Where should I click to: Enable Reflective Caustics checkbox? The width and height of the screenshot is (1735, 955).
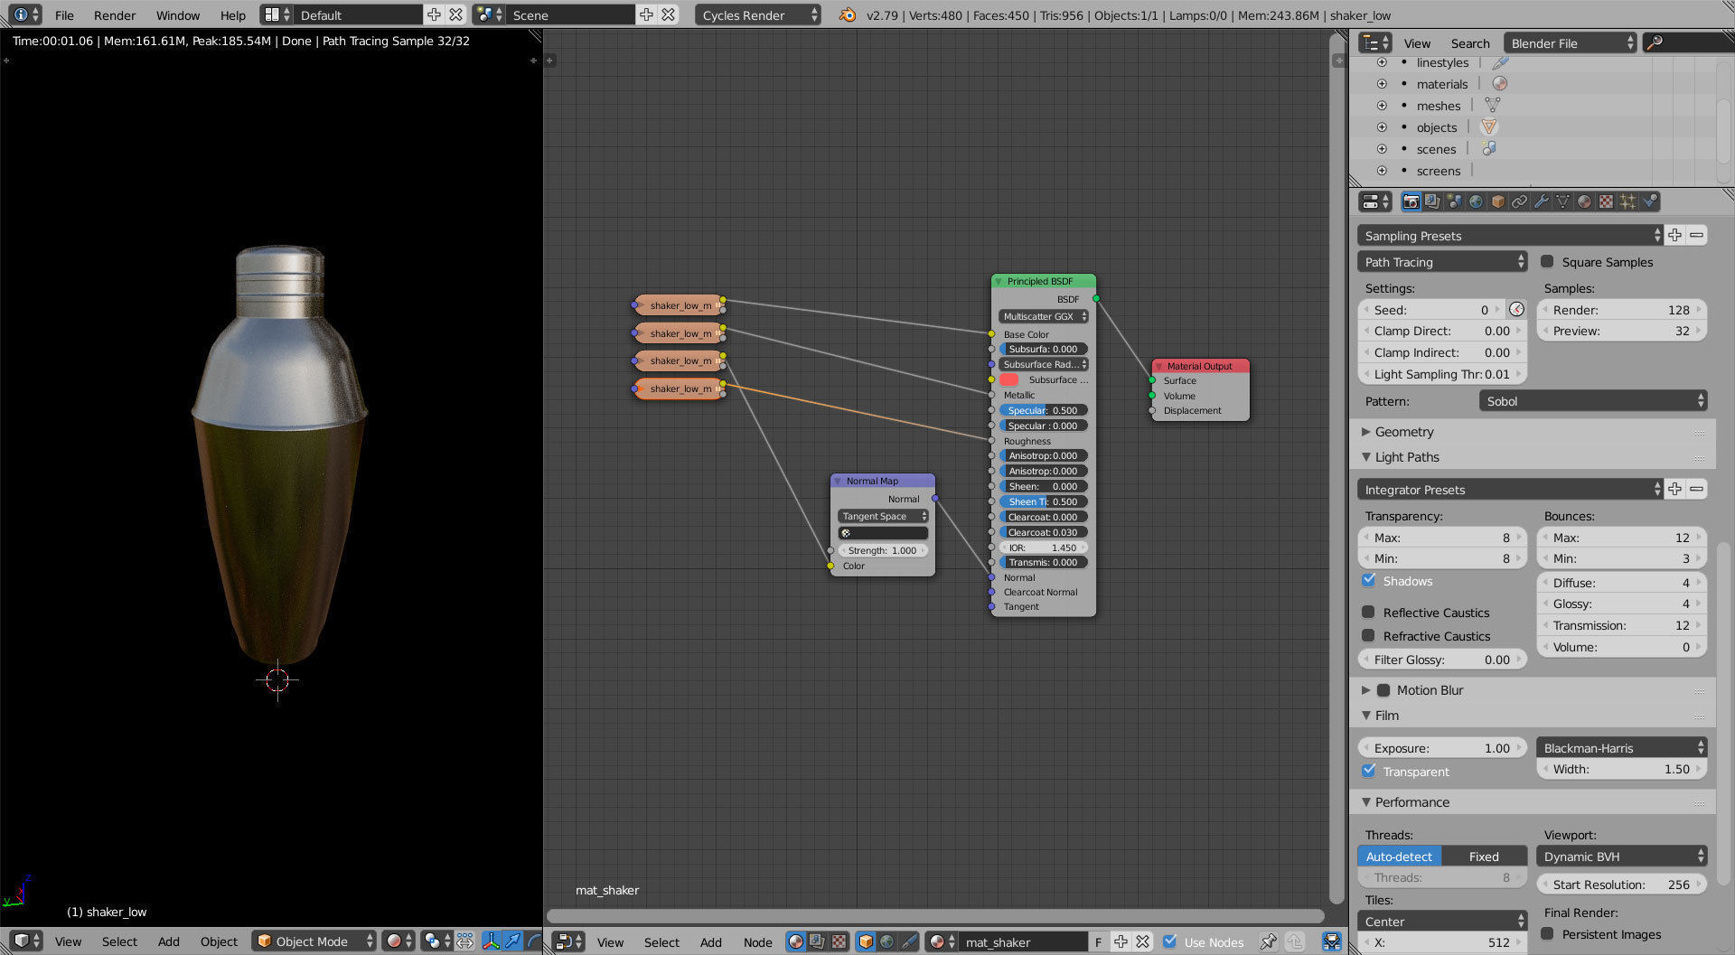click(x=1369, y=612)
